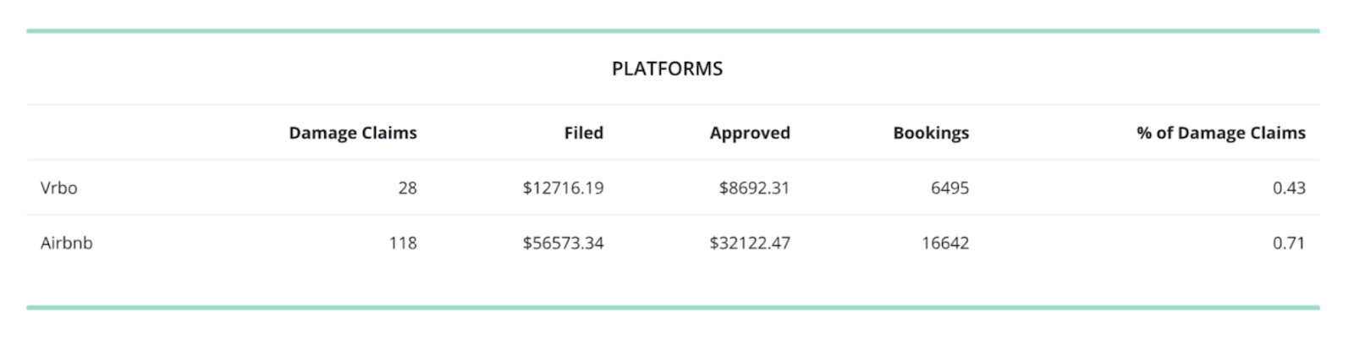
Task: Click Airbnb bookings value 16642
Action: [944, 243]
